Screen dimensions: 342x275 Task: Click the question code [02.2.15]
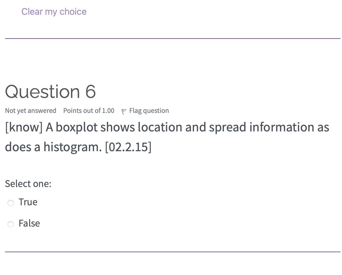128,147
